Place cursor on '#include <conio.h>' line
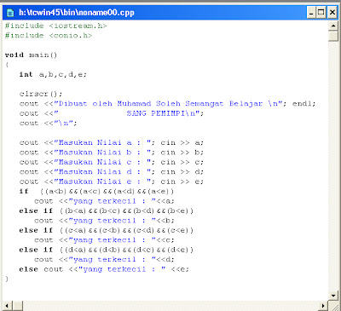This screenshot has width=341, height=311. (x=49, y=36)
